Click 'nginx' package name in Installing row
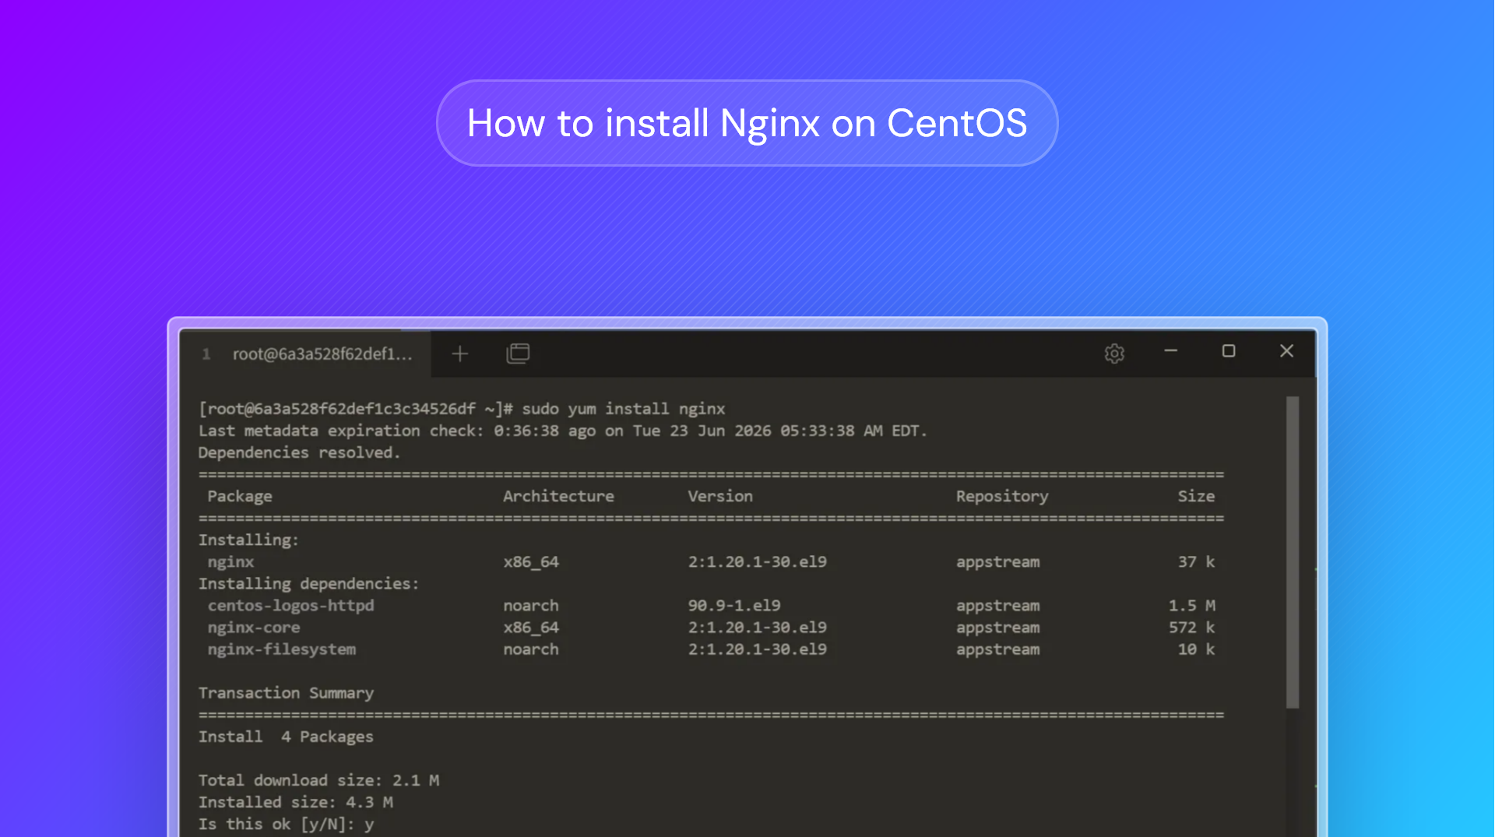Image resolution: width=1495 pixels, height=837 pixels. pyautogui.click(x=230, y=562)
